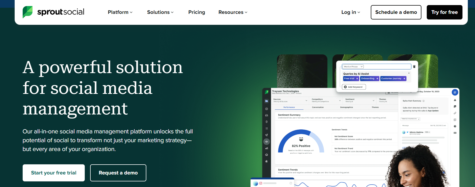
Task: Click the Schedule a demo button
Action: 396,12
